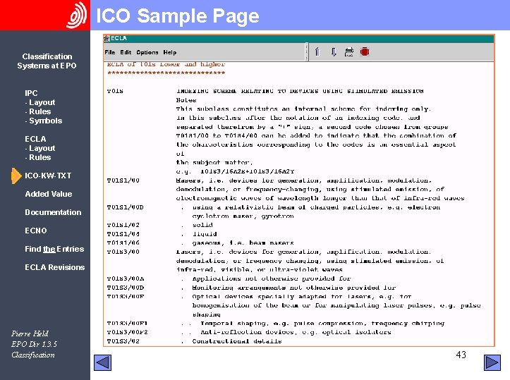Image resolution: width=510 pixels, height=380 pixels.
Task: Click the Notes heading text
Action: click(x=186, y=100)
